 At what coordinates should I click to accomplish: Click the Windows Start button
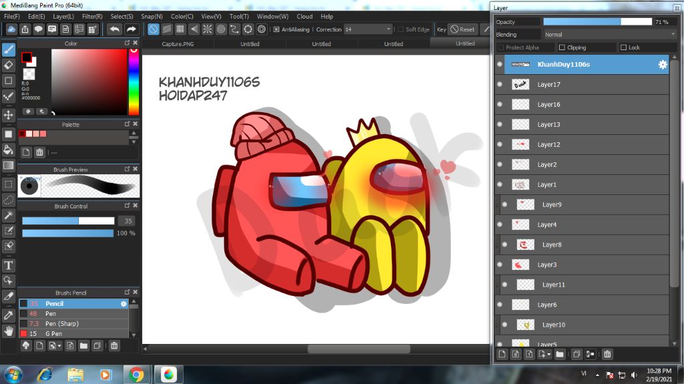(14, 375)
